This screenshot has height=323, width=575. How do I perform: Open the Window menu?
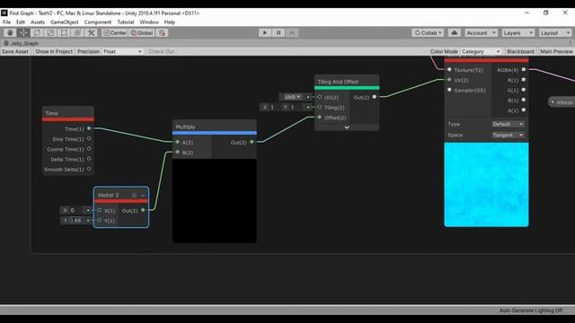pyautogui.click(x=149, y=22)
